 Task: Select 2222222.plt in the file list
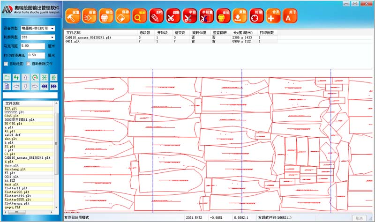coord(28,112)
